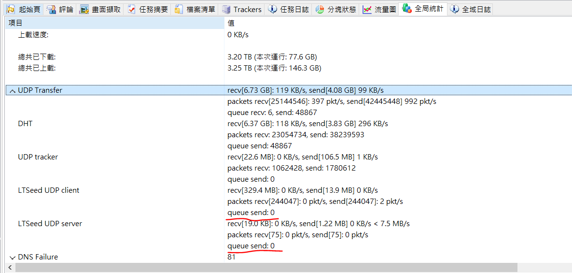Click the 全域日誌 info icon
The image size is (572, 273).
tap(455, 9)
